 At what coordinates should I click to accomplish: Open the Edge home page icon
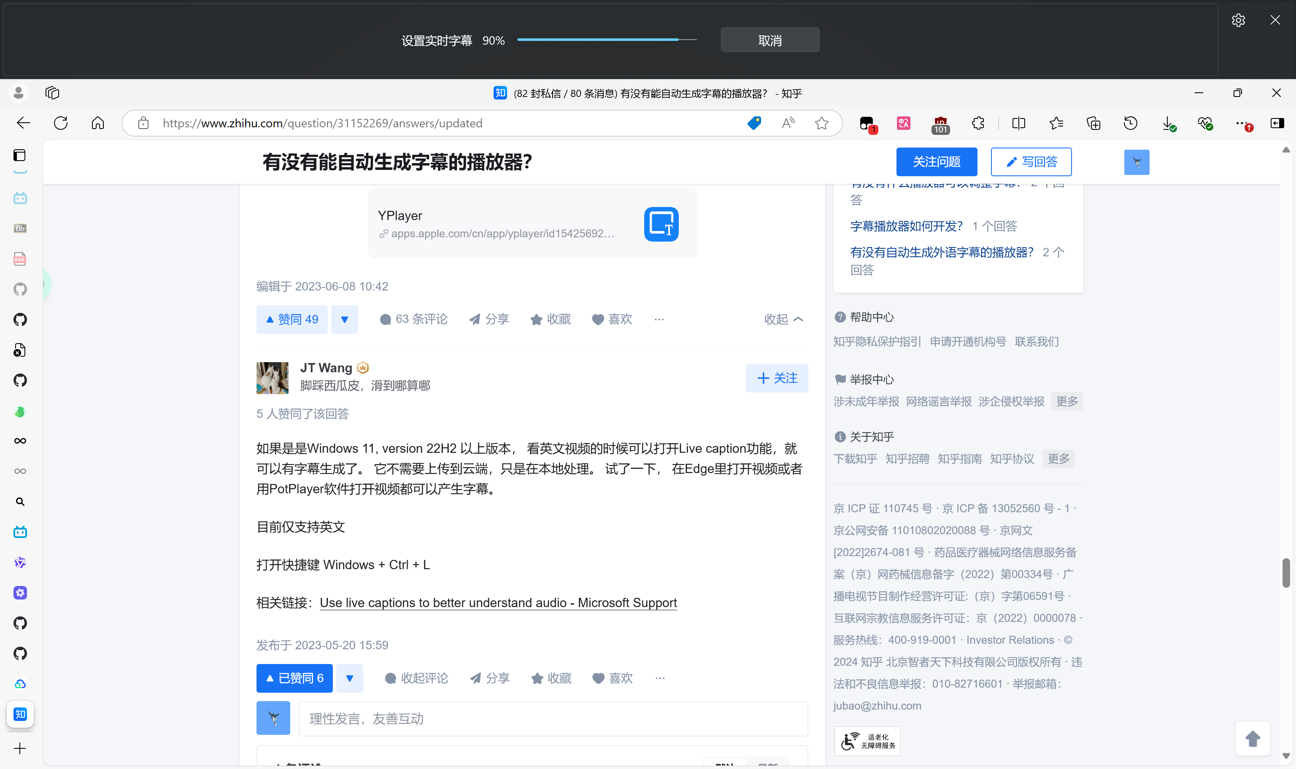[97, 124]
